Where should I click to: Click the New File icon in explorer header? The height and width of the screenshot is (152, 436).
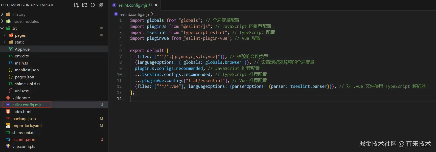coord(76,5)
